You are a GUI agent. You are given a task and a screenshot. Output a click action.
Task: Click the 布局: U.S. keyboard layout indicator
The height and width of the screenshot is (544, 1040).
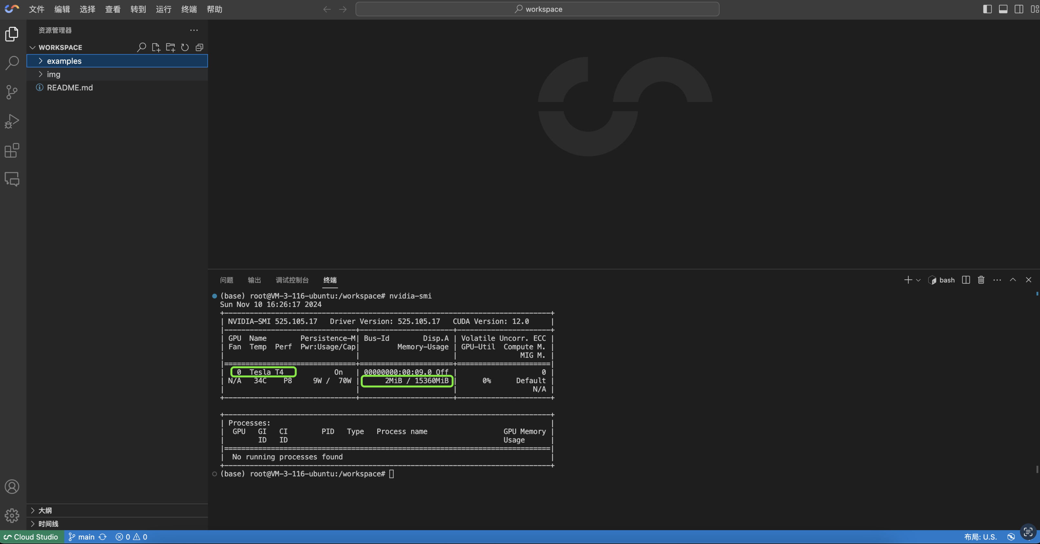(x=981, y=537)
